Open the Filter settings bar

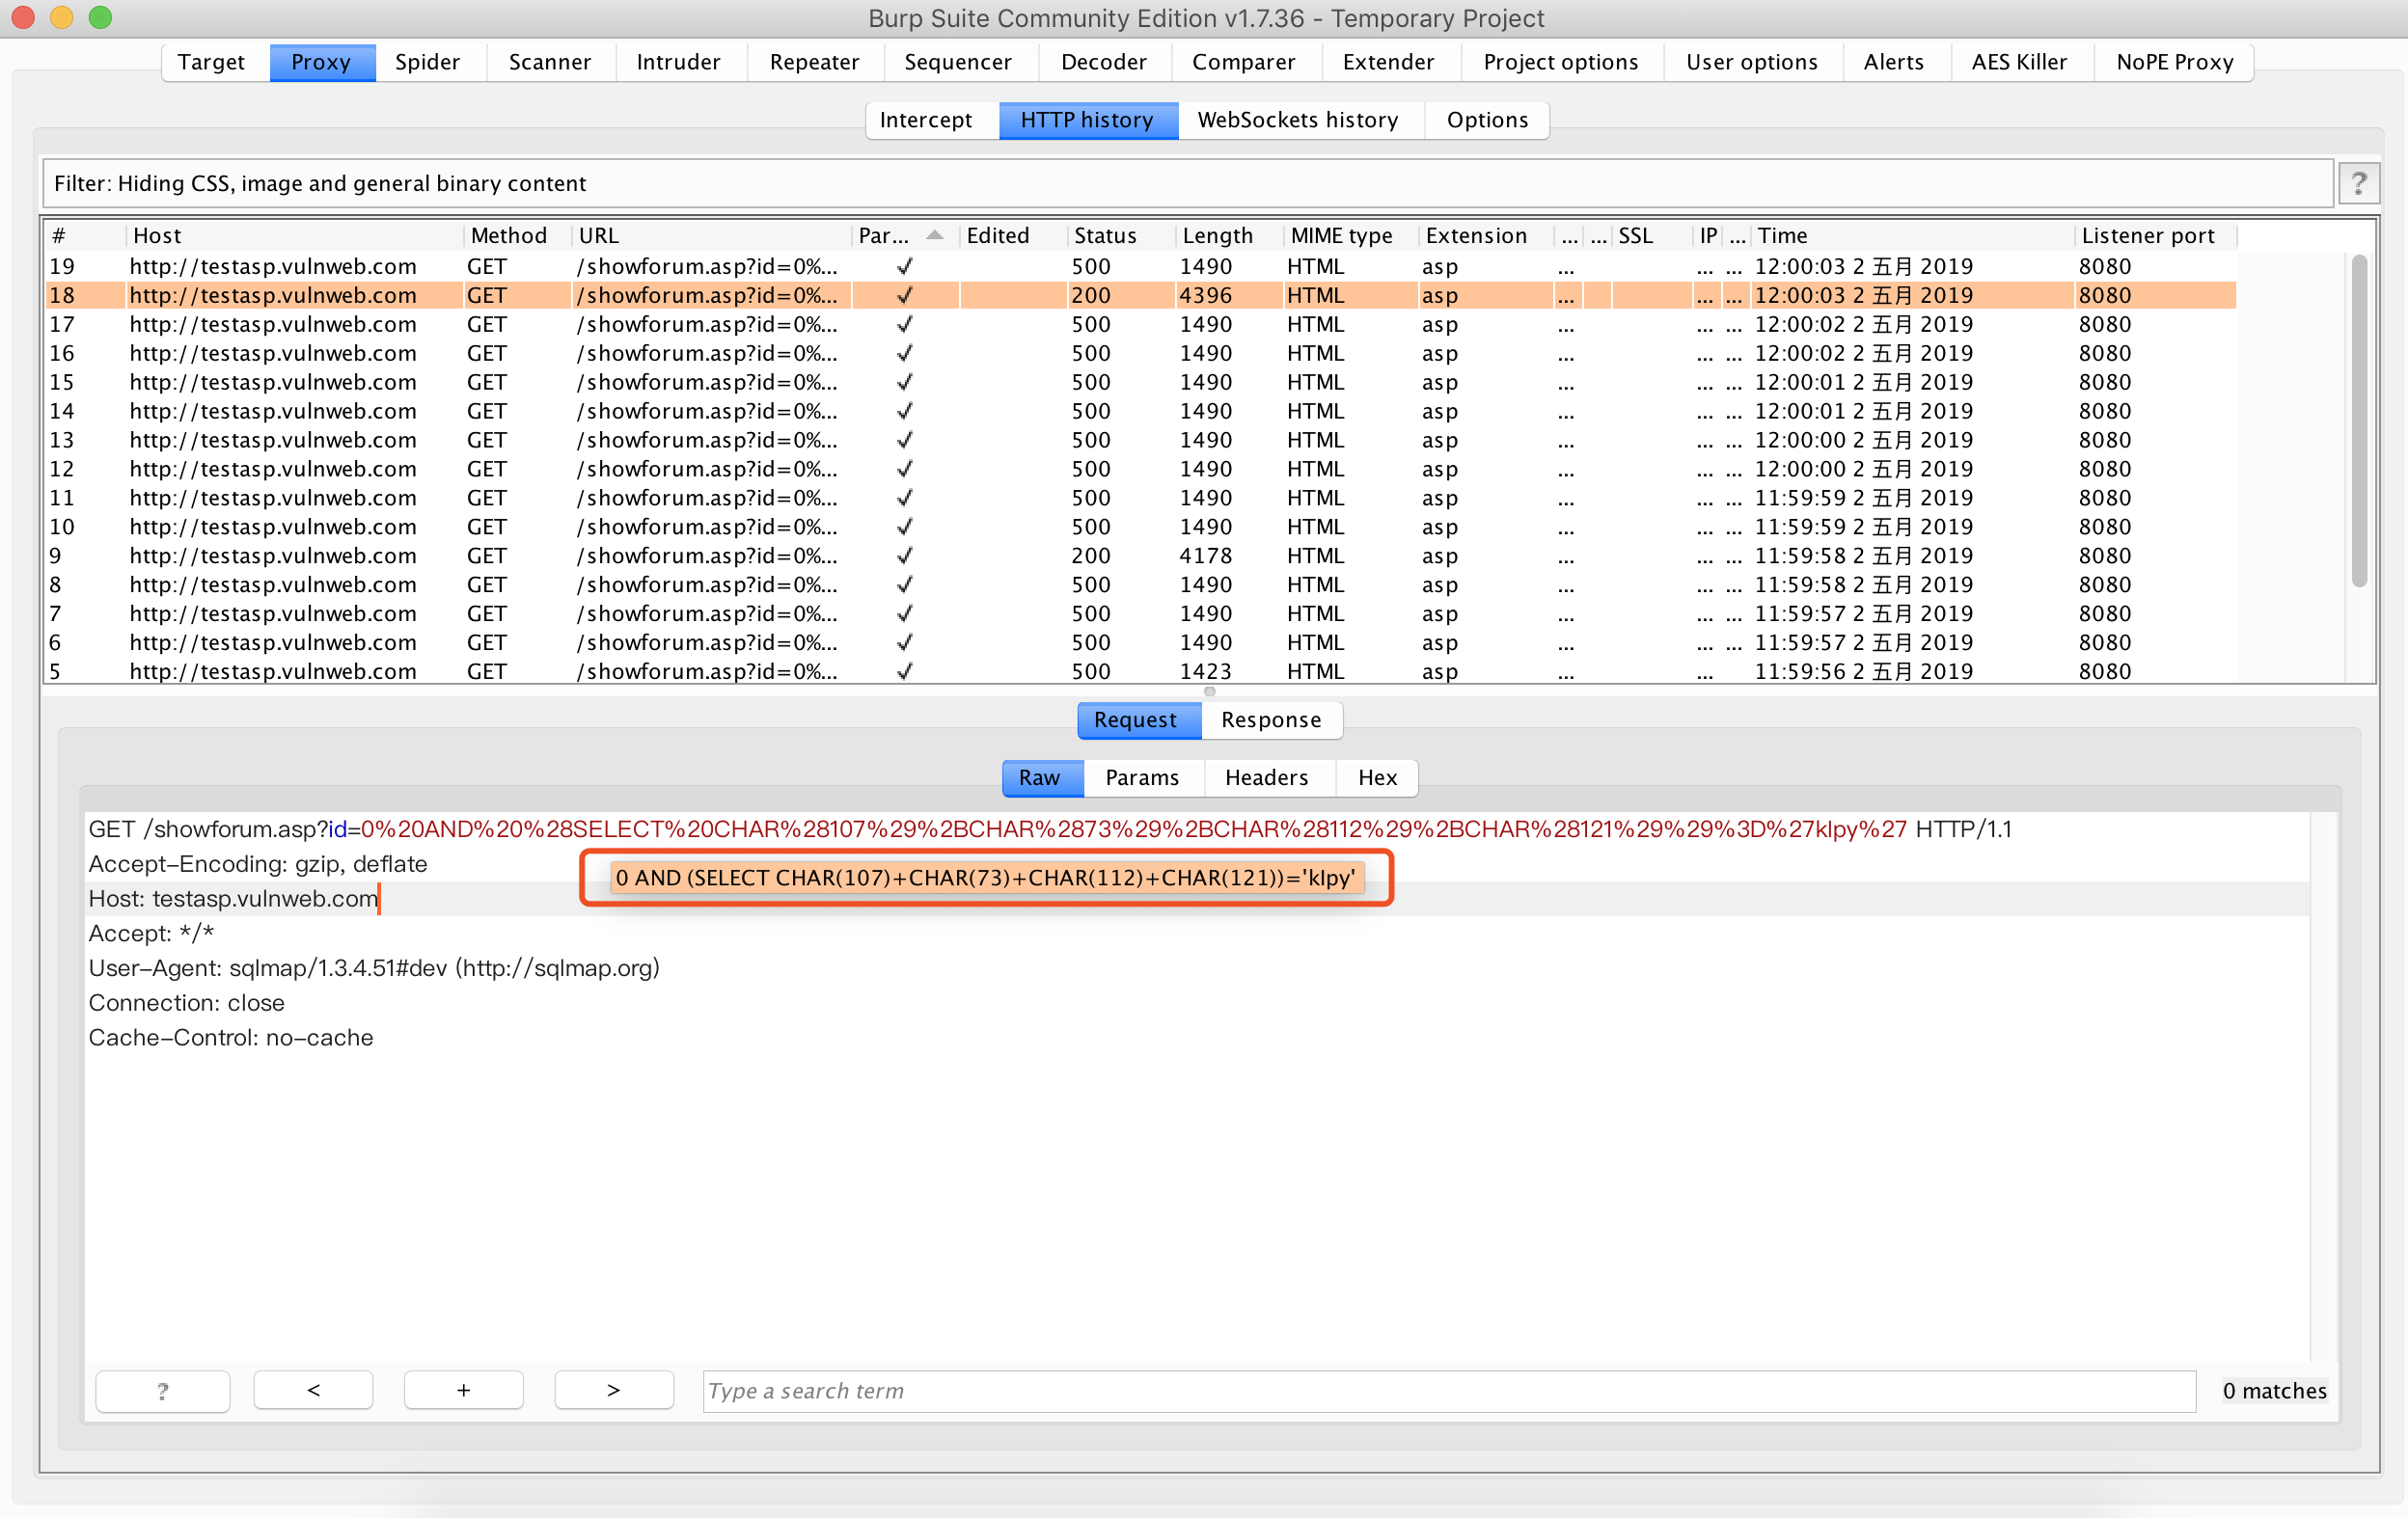1188,184
